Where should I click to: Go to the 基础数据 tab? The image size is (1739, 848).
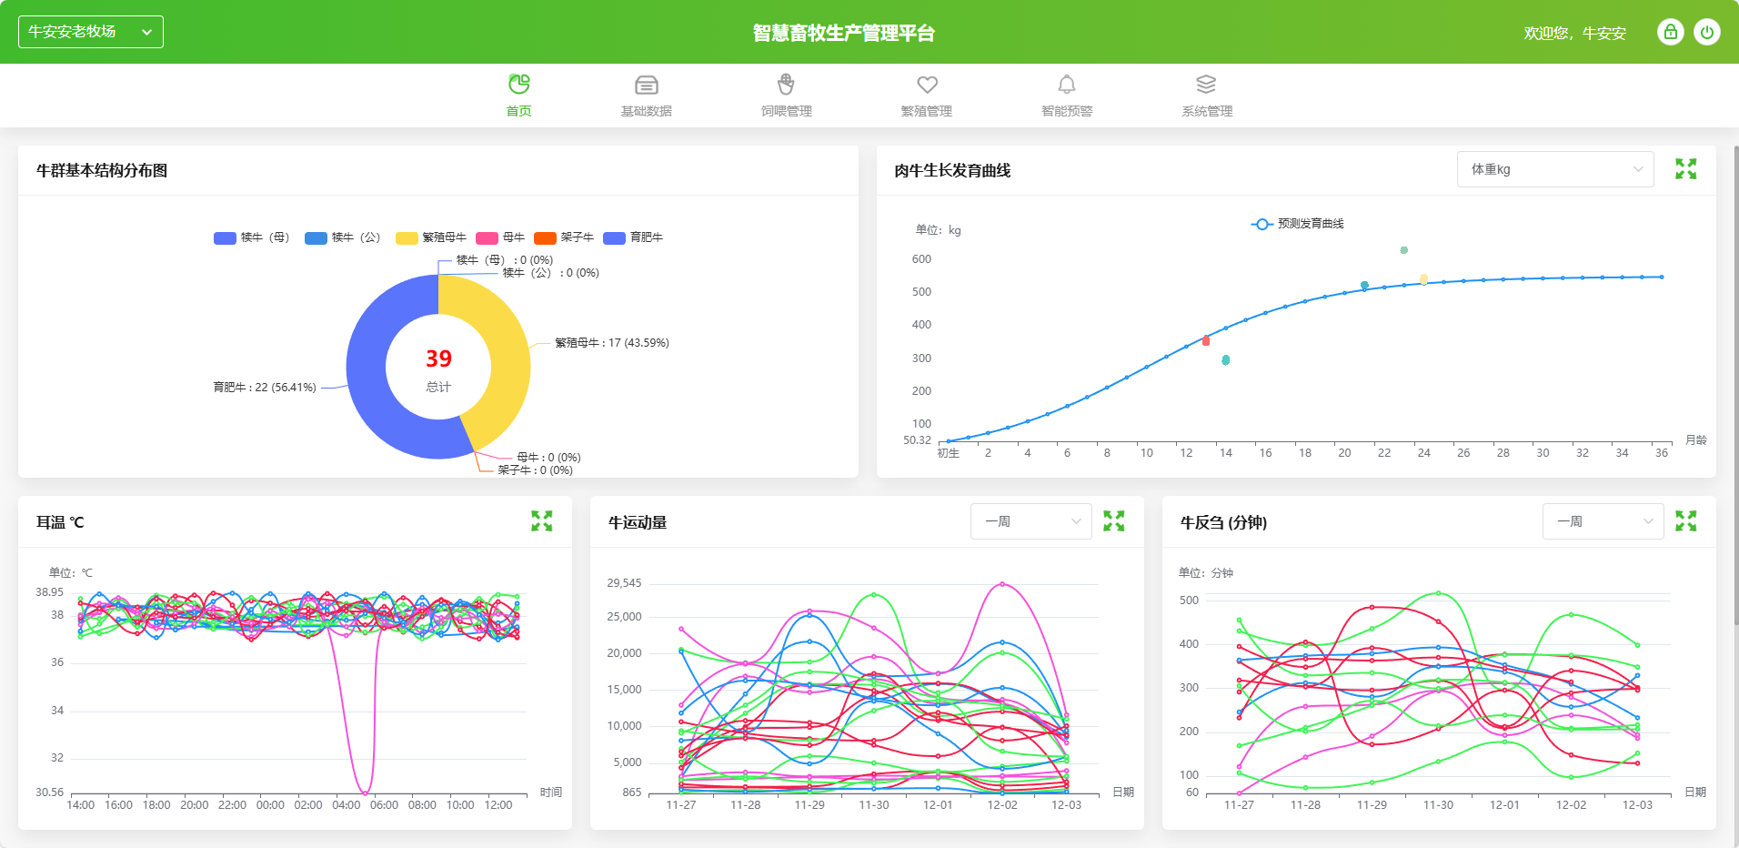(x=646, y=96)
